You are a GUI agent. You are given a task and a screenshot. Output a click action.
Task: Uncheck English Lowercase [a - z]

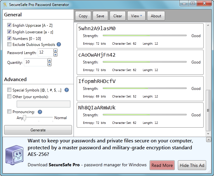(x=9, y=32)
